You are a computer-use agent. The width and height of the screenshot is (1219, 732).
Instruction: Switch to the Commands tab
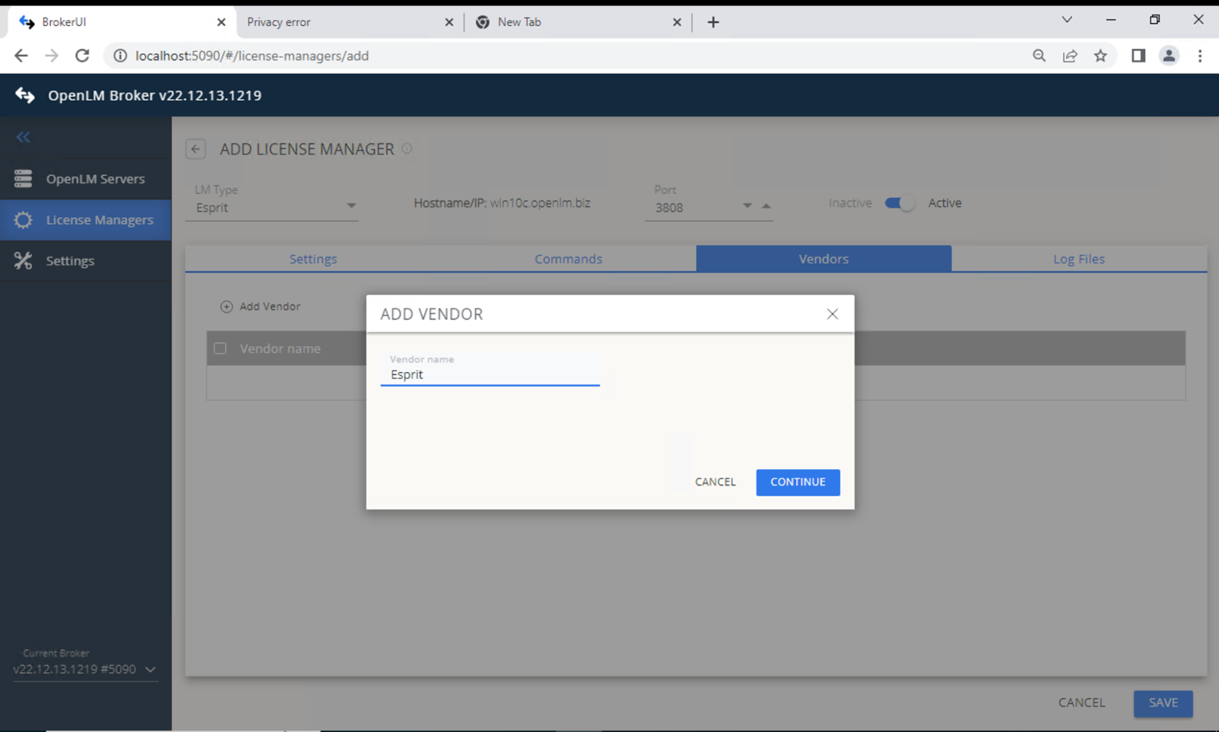pos(568,259)
